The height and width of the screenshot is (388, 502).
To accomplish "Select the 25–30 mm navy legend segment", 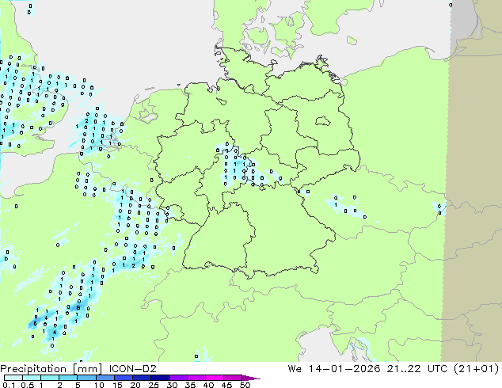I will point(159,378).
